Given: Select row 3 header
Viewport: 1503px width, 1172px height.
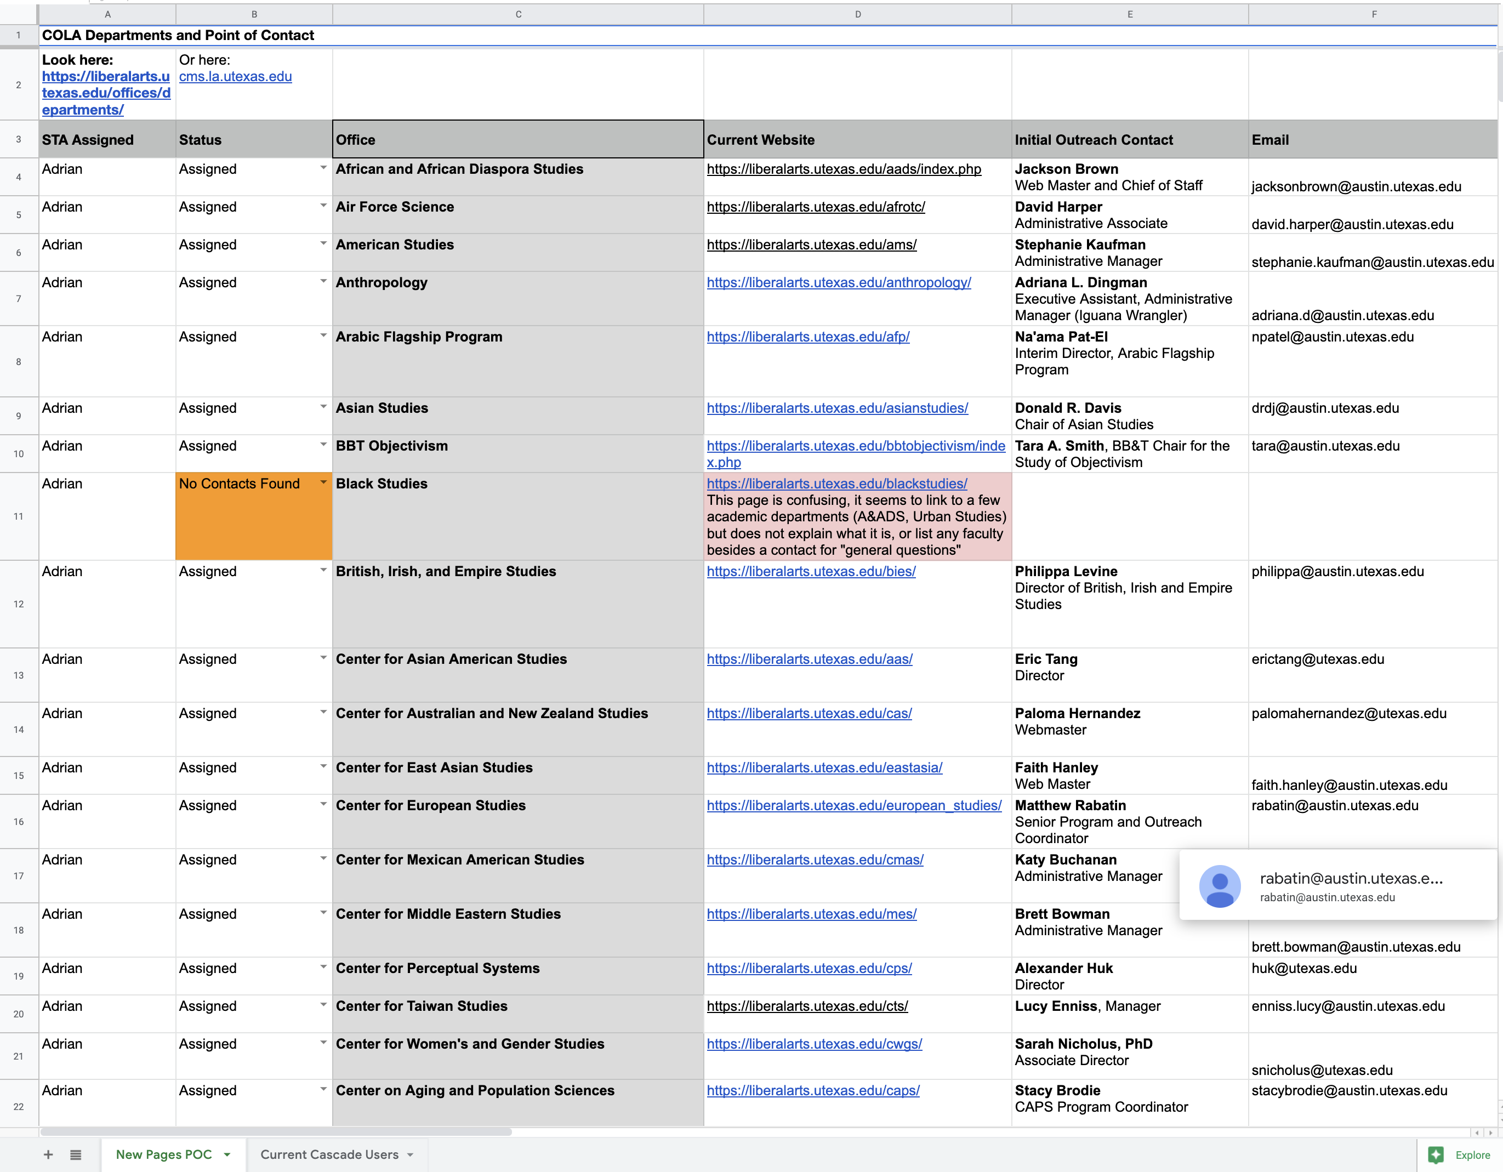Looking at the screenshot, I should point(19,139).
